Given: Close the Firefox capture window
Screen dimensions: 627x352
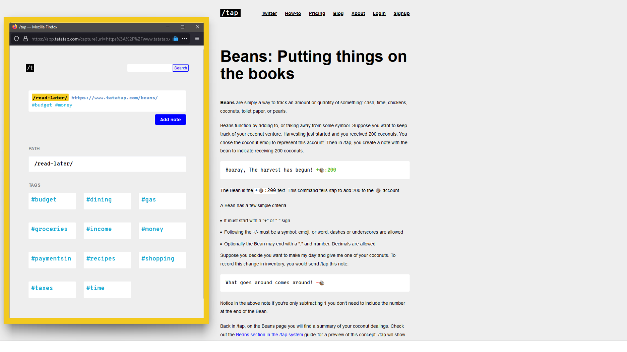Looking at the screenshot, I should [198, 27].
